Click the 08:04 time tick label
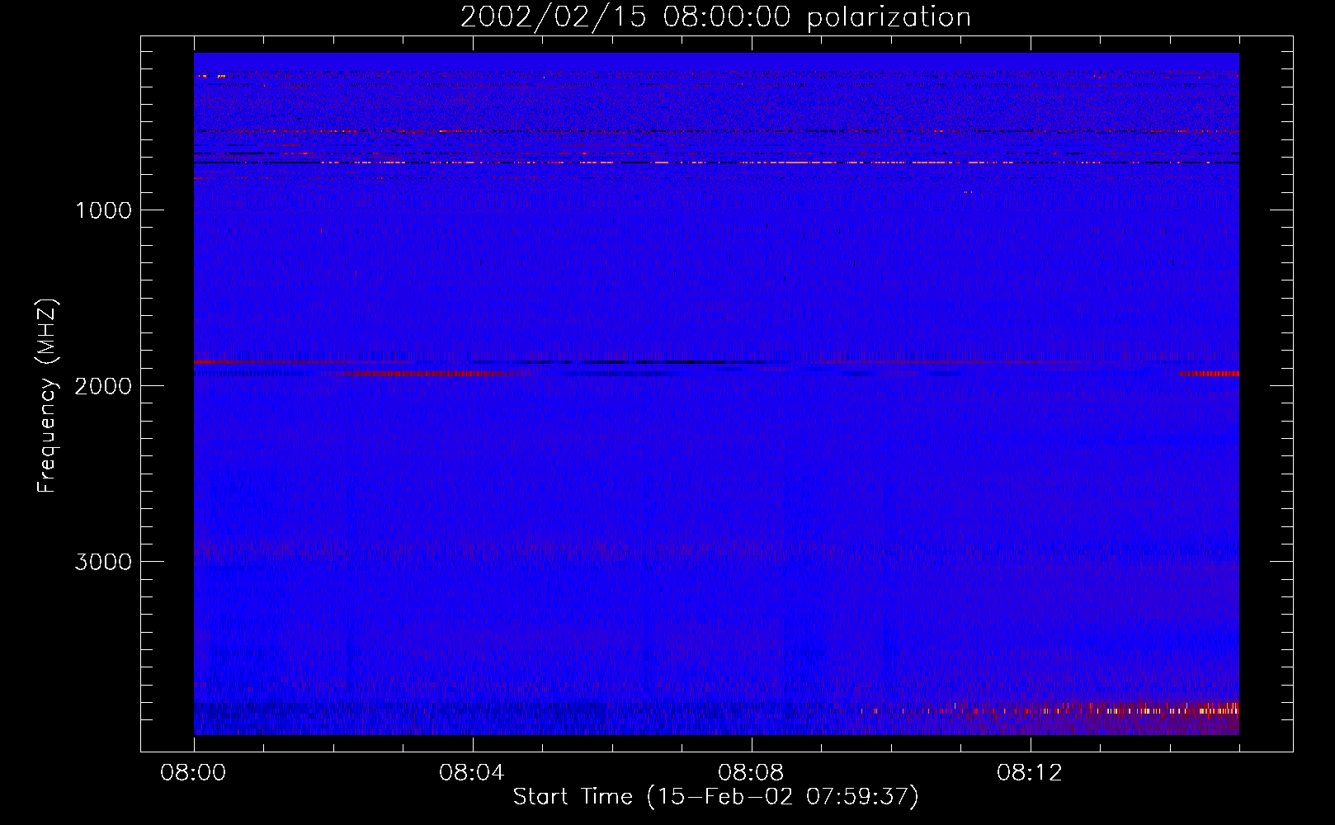 click(x=473, y=773)
